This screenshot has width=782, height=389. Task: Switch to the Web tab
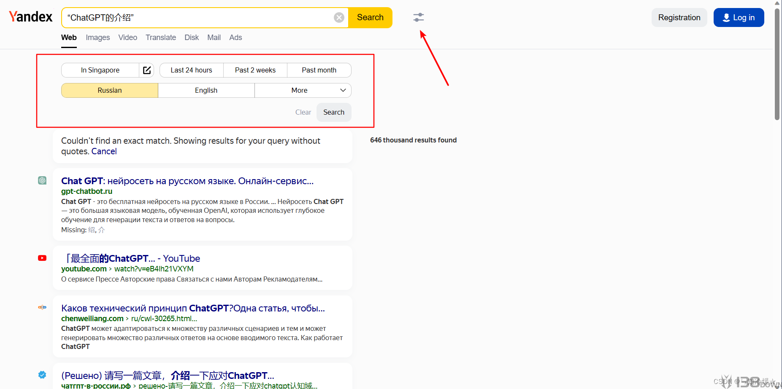coord(69,38)
